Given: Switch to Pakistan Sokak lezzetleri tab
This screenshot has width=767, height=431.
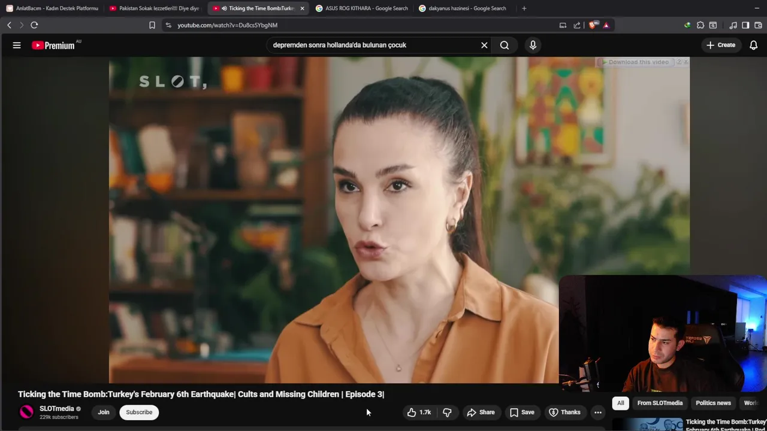Looking at the screenshot, I should pos(155,8).
